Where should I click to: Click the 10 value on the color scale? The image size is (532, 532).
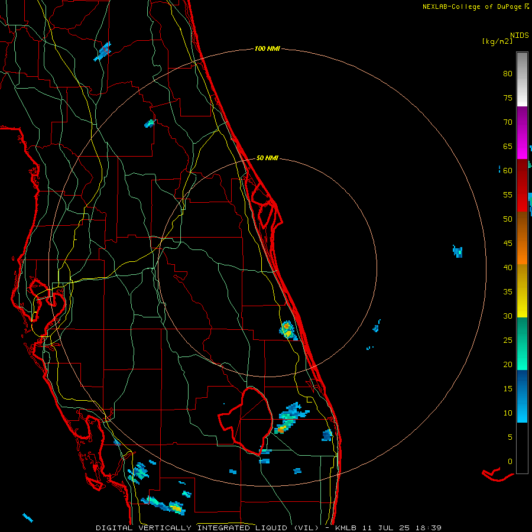click(x=508, y=413)
